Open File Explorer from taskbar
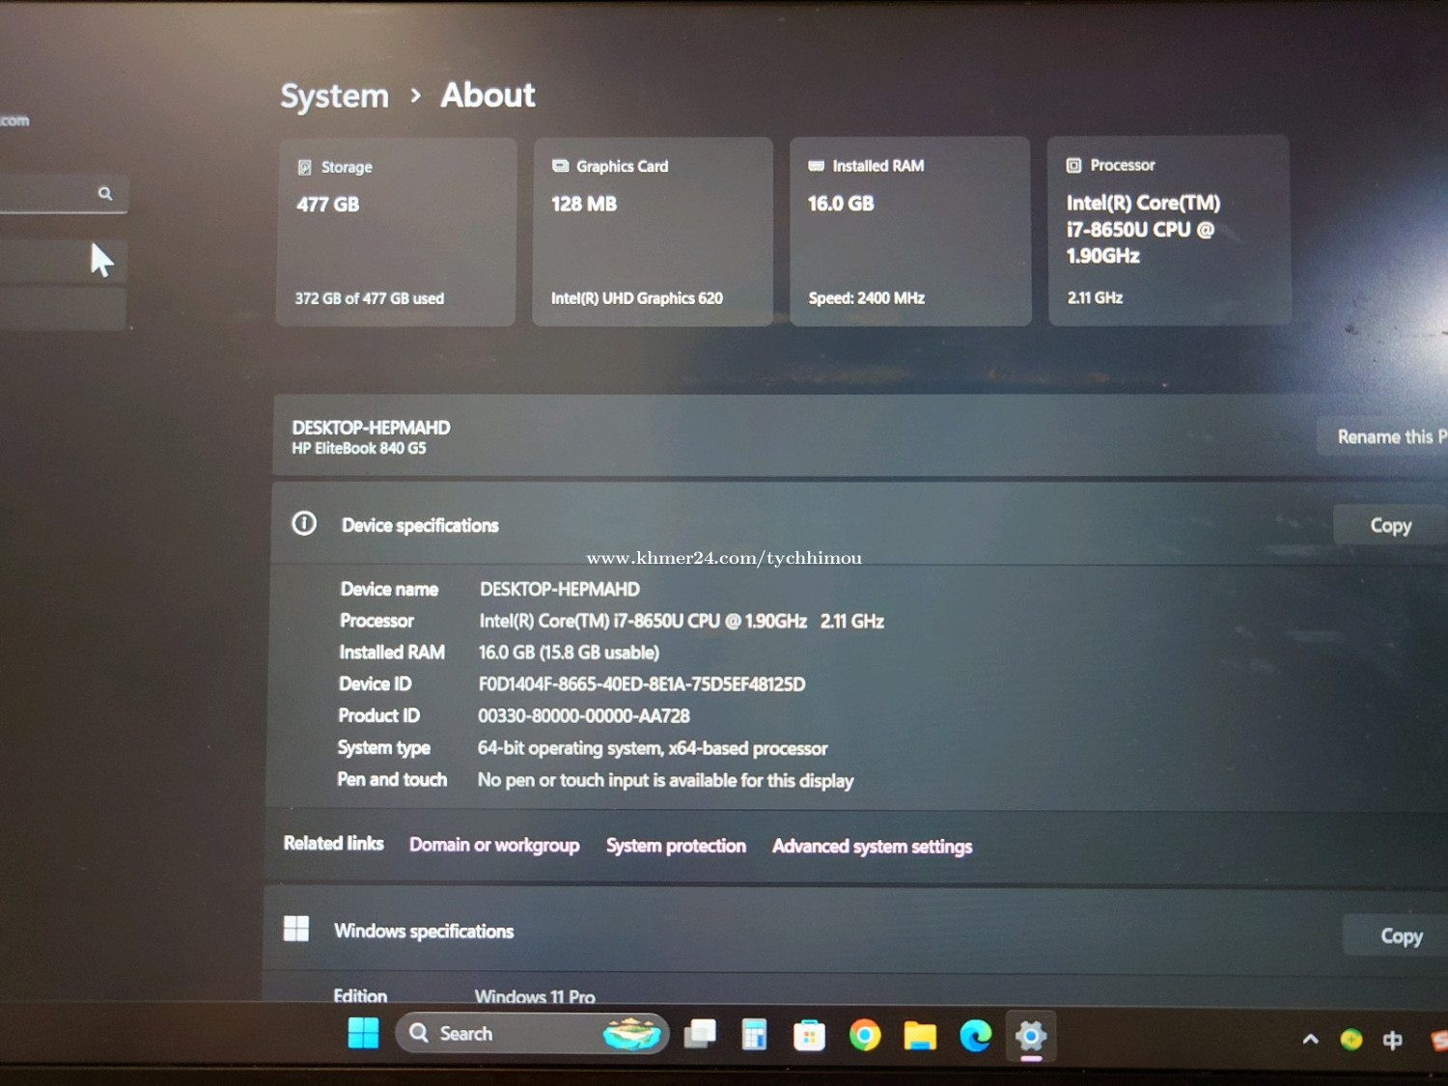 click(x=920, y=1037)
